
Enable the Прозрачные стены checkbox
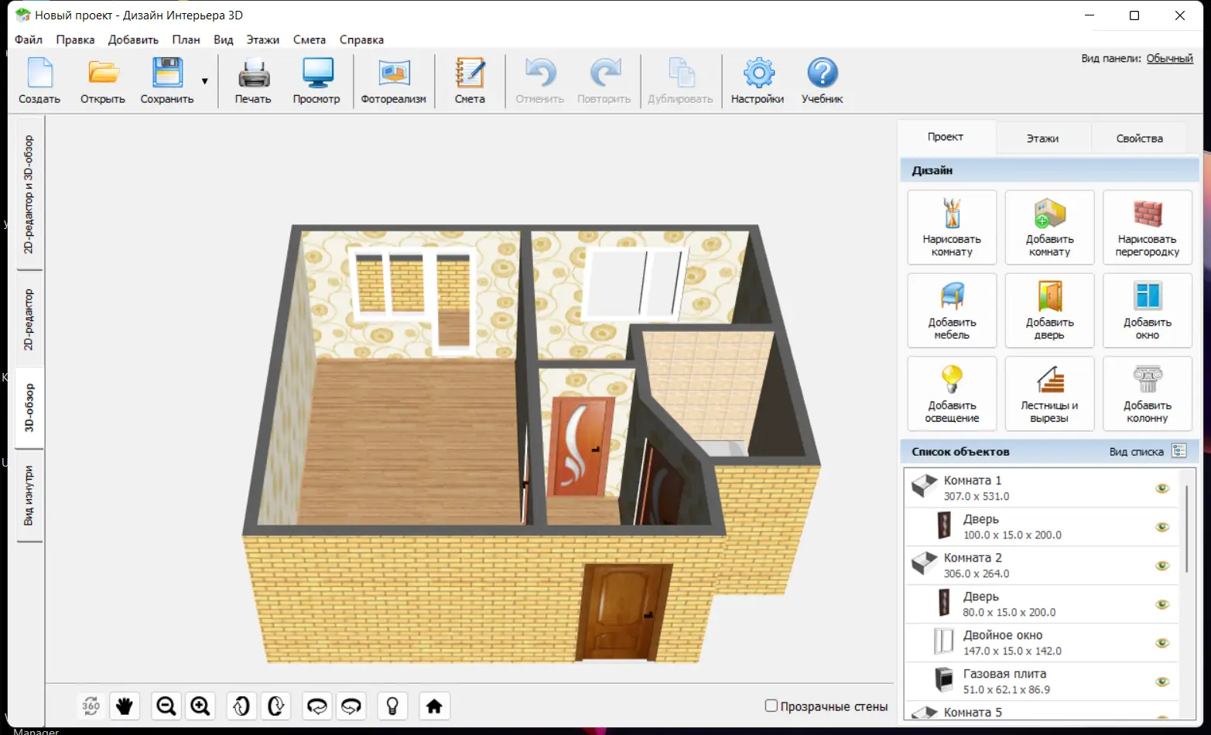771,706
